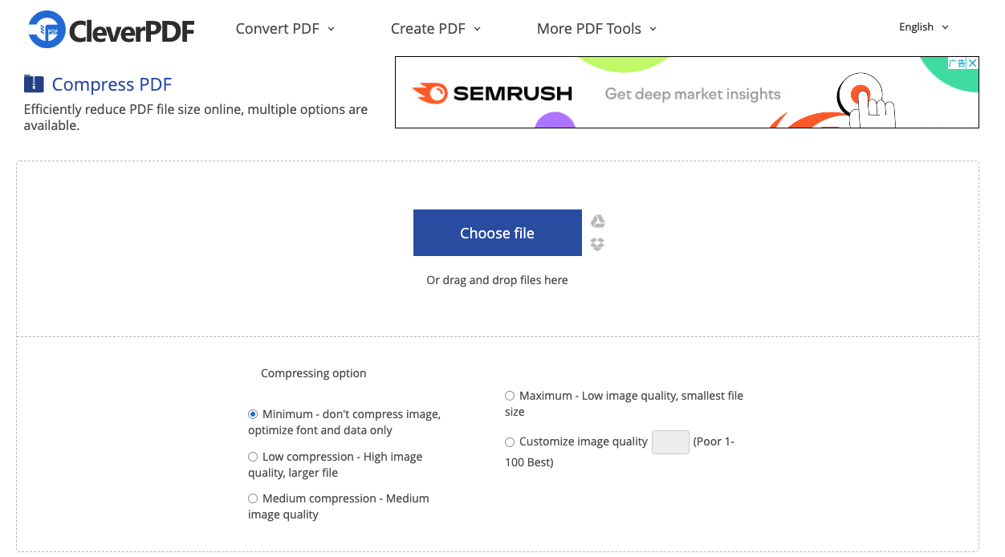Choose Medium compression - Medium image quality
1005x557 pixels.
coord(253,498)
